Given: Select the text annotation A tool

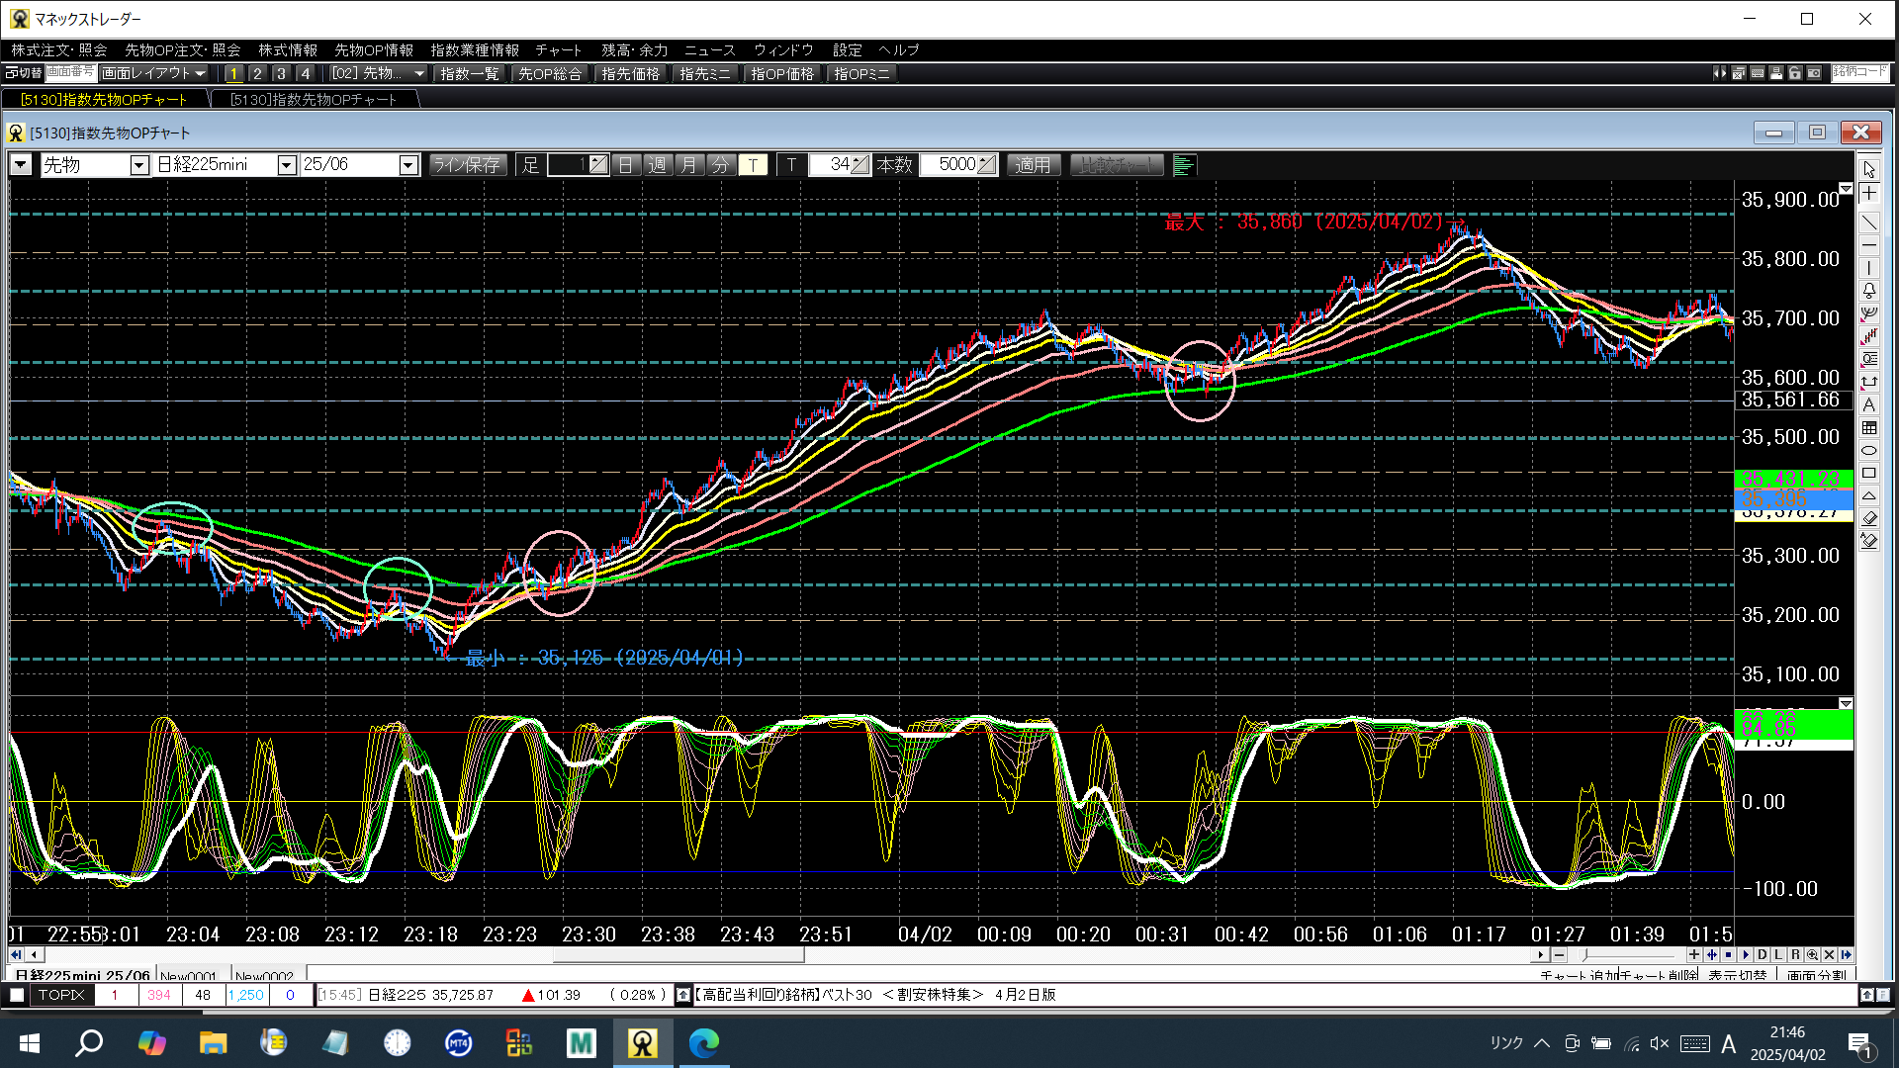Looking at the screenshot, I should pyautogui.click(x=1868, y=404).
